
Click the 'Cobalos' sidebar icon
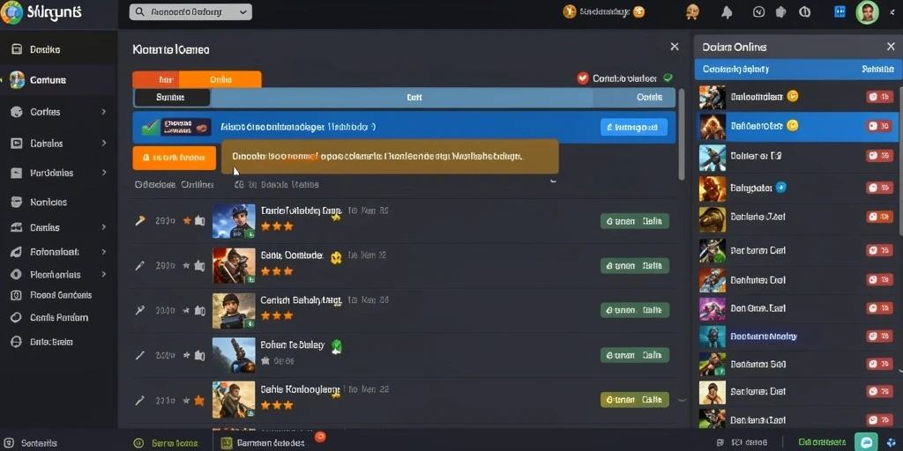(17, 144)
